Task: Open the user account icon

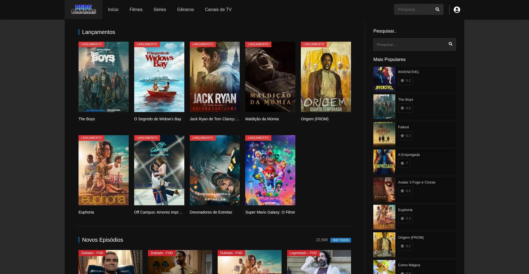Action: [x=457, y=10]
